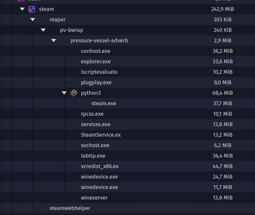Select explorer.exe process
The width and height of the screenshot is (255, 215).
point(127,62)
